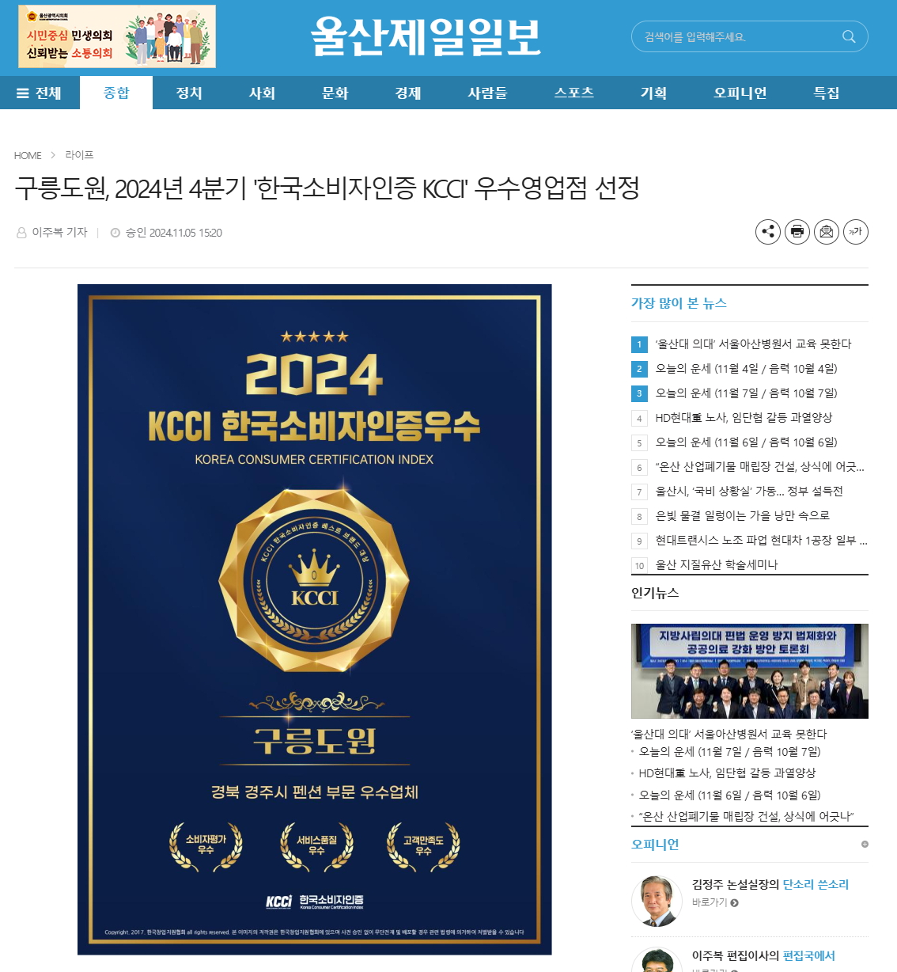The width and height of the screenshot is (897, 972).
Task: Open top-ranked news '울산대 의대' article
Action: [x=753, y=344]
